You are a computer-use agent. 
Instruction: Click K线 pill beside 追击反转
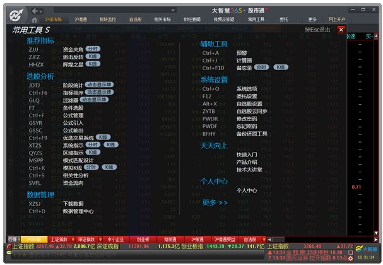(x=93, y=56)
